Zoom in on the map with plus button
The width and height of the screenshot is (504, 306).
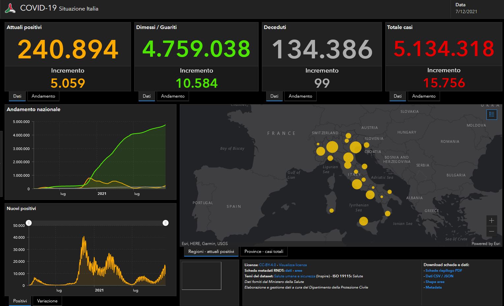[491, 221]
